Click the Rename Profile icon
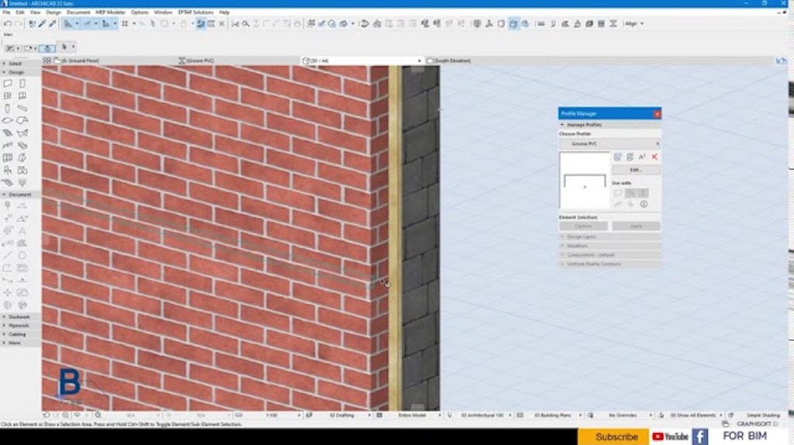The width and height of the screenshot is (794, 445). [642, 157]
